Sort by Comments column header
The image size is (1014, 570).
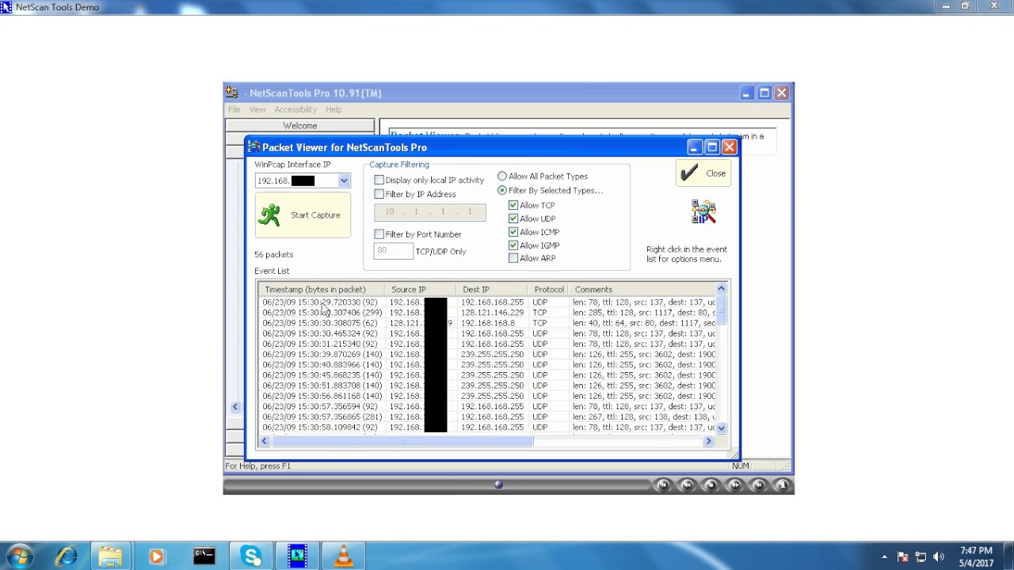point(642,290)
